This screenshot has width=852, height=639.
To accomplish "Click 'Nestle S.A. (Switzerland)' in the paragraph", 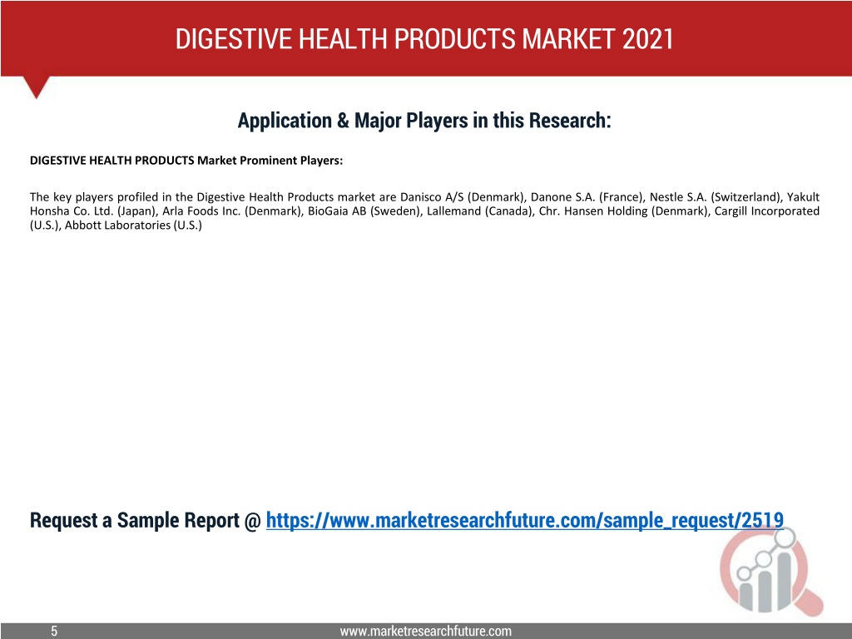I will [x=715, y=196].
